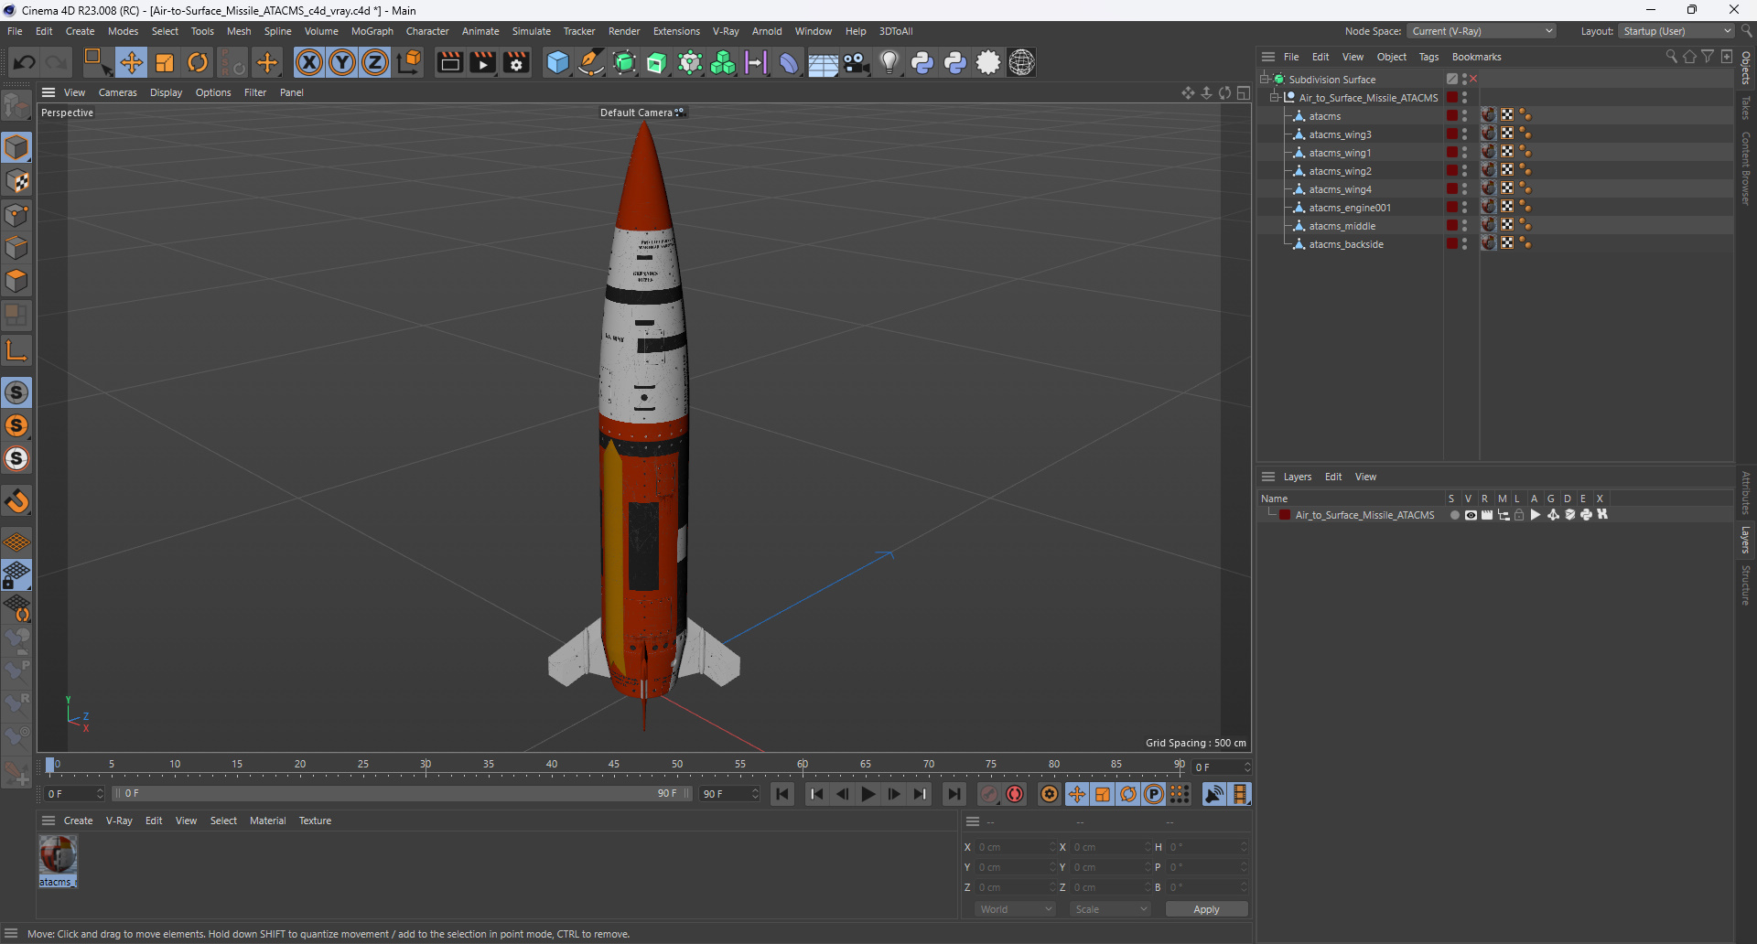
Task: Click Make Editable icon in left palette
Action: (x=16, y=106)
